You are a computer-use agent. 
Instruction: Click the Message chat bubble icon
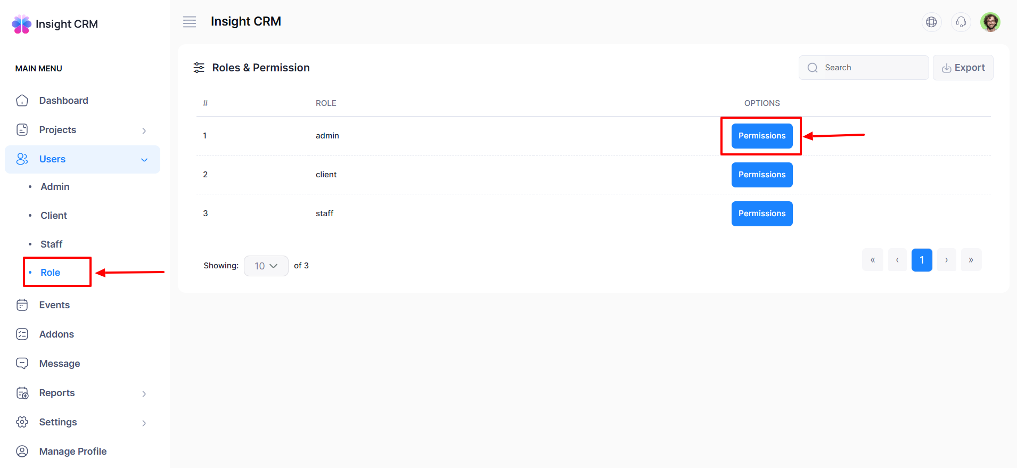pos(22,364)
